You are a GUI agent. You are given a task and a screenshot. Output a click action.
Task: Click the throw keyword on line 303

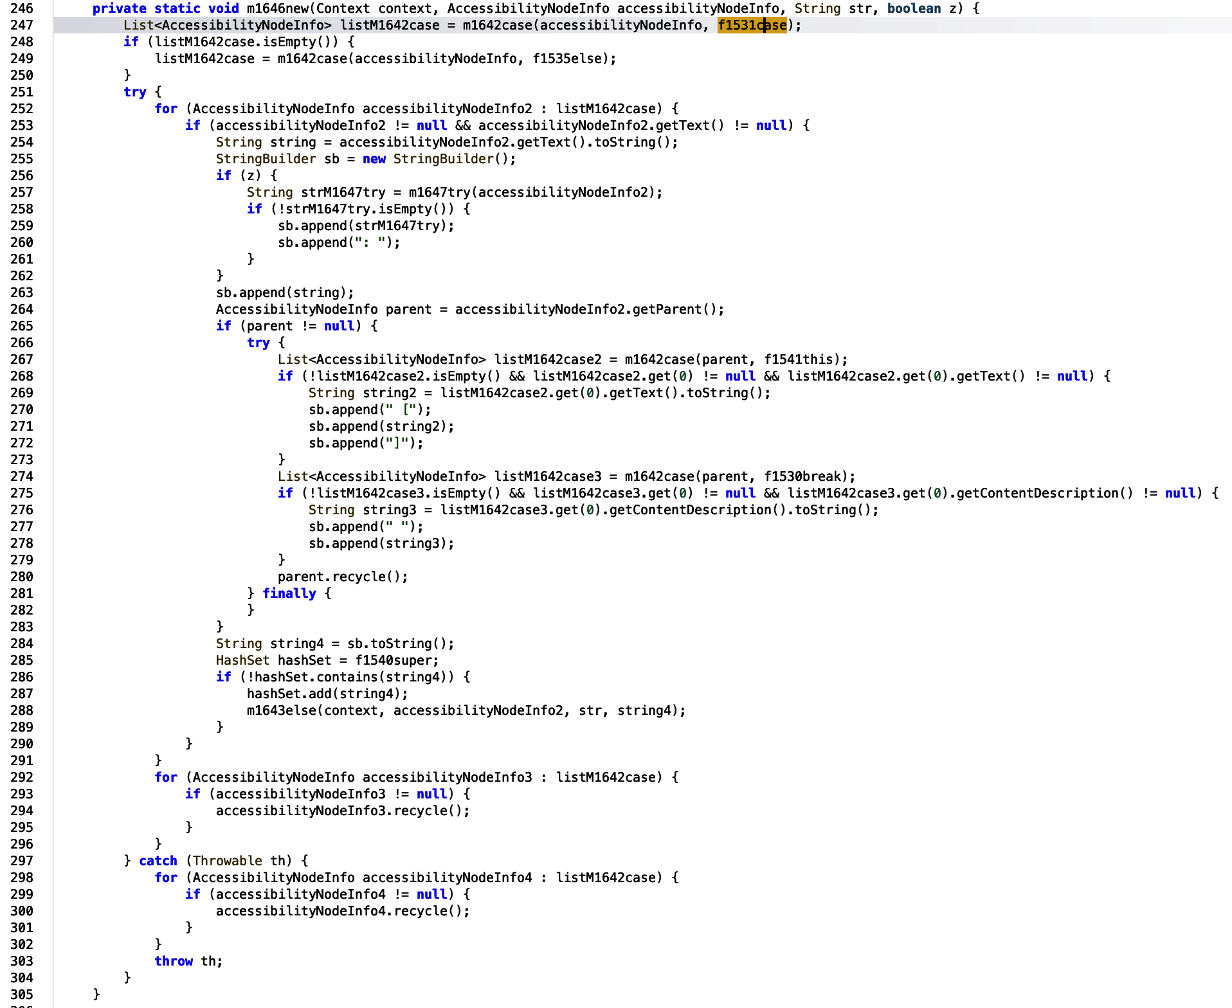pos(174,961)
